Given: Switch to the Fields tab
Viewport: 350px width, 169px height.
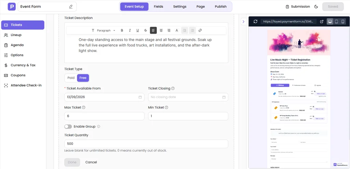Looking at the screenshot, I should tap(159, 6).
